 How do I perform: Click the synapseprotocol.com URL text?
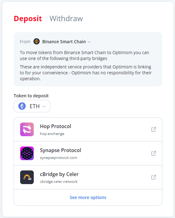(59, 158)
